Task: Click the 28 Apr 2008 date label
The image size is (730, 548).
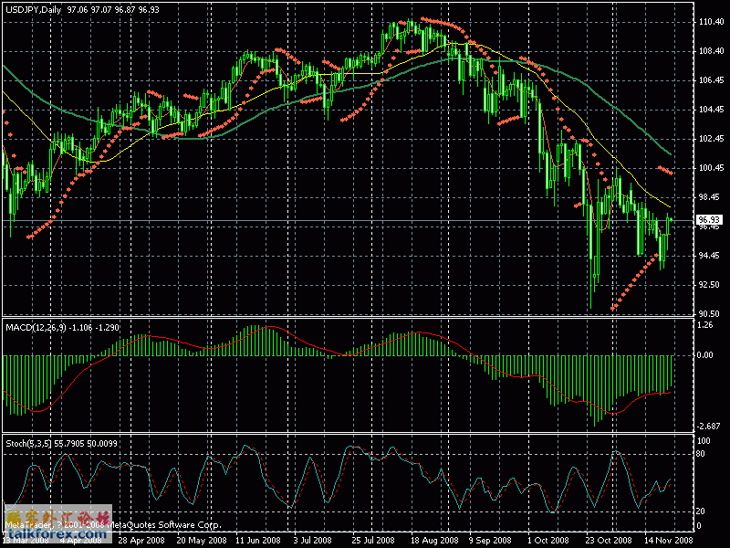Action: coord(141,541)
